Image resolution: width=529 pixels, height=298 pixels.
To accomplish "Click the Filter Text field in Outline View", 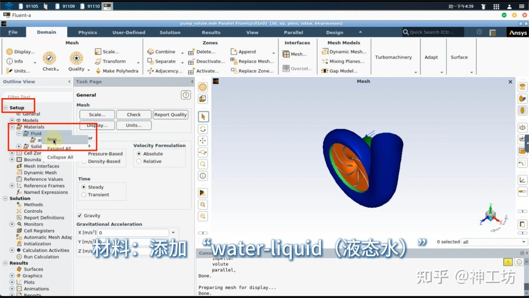I will [x=37, y=97].
